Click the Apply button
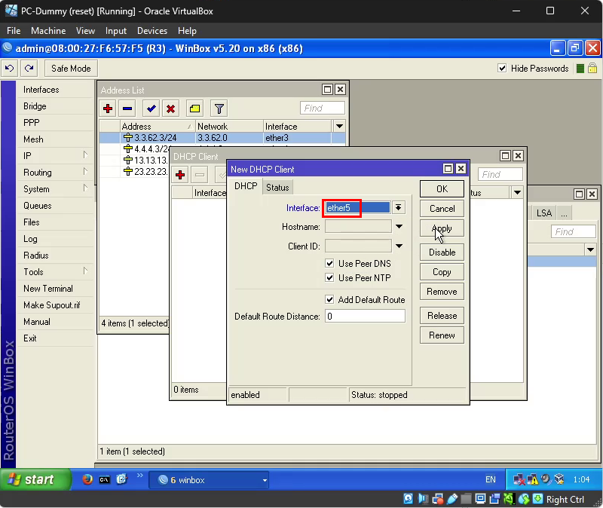Image resolution: width=603 pixels, height=508 pixels. pyautogui.click(x=442, y=228)
